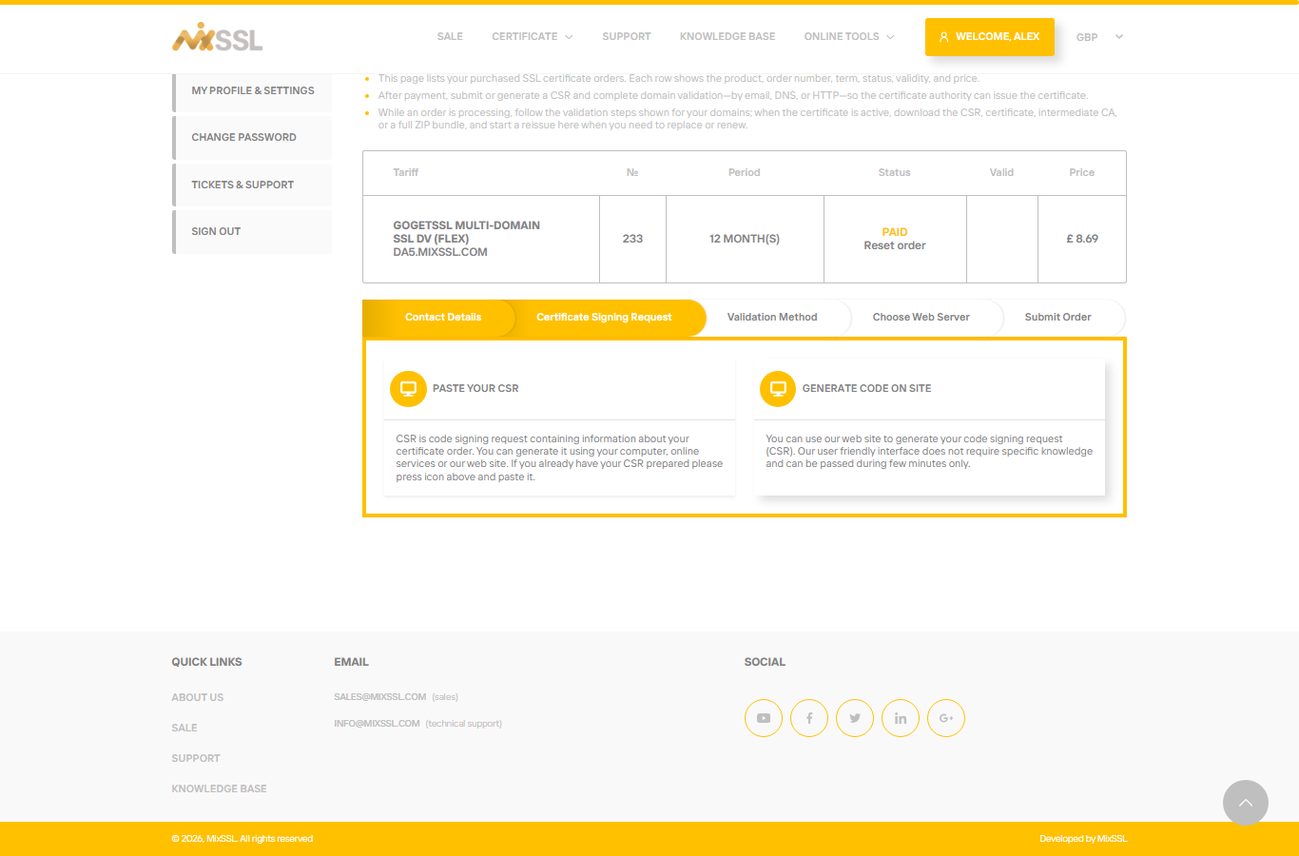The width and height of the screenshot is (1299, 856).
Task: Open the Google Plus social link
Action: (x=946, y=718)
